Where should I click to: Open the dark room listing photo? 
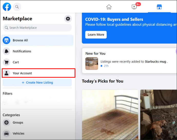pyautogui.click(x=159, y=115)
